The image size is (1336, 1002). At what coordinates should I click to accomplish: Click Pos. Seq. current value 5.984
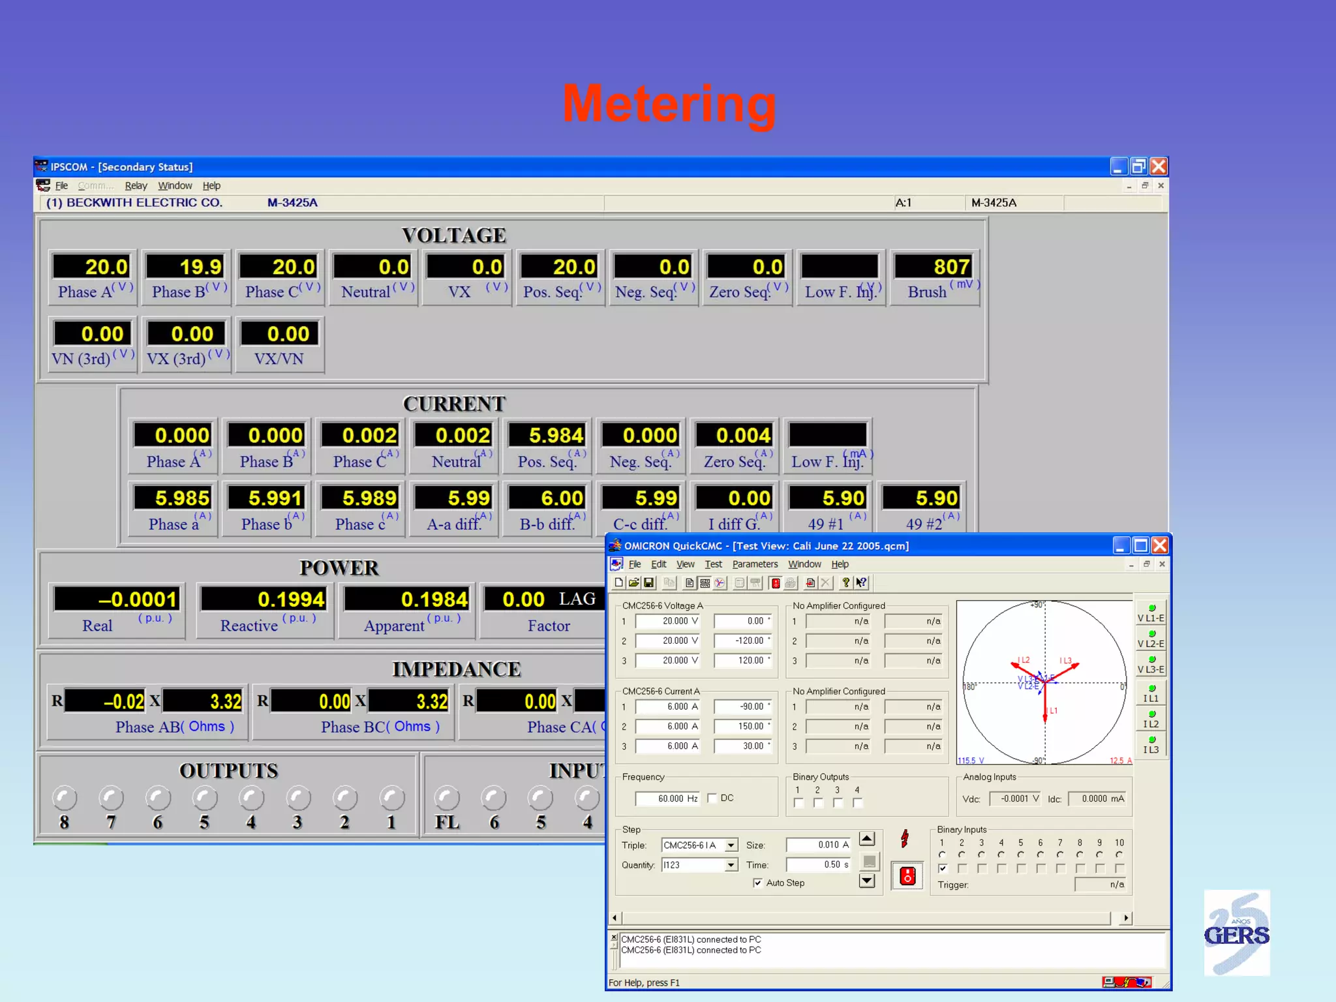(x=548, y=435)
